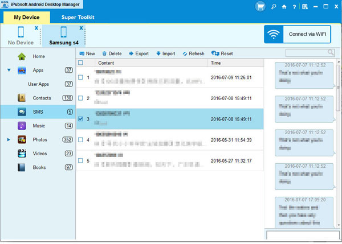Select the No Device tab

[x=20, y=36]
